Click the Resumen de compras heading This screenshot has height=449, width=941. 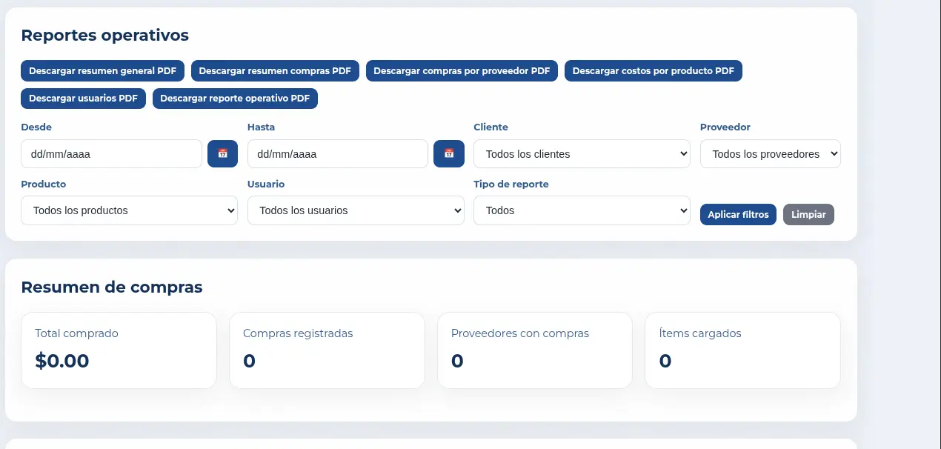click(x=111, y=287)
